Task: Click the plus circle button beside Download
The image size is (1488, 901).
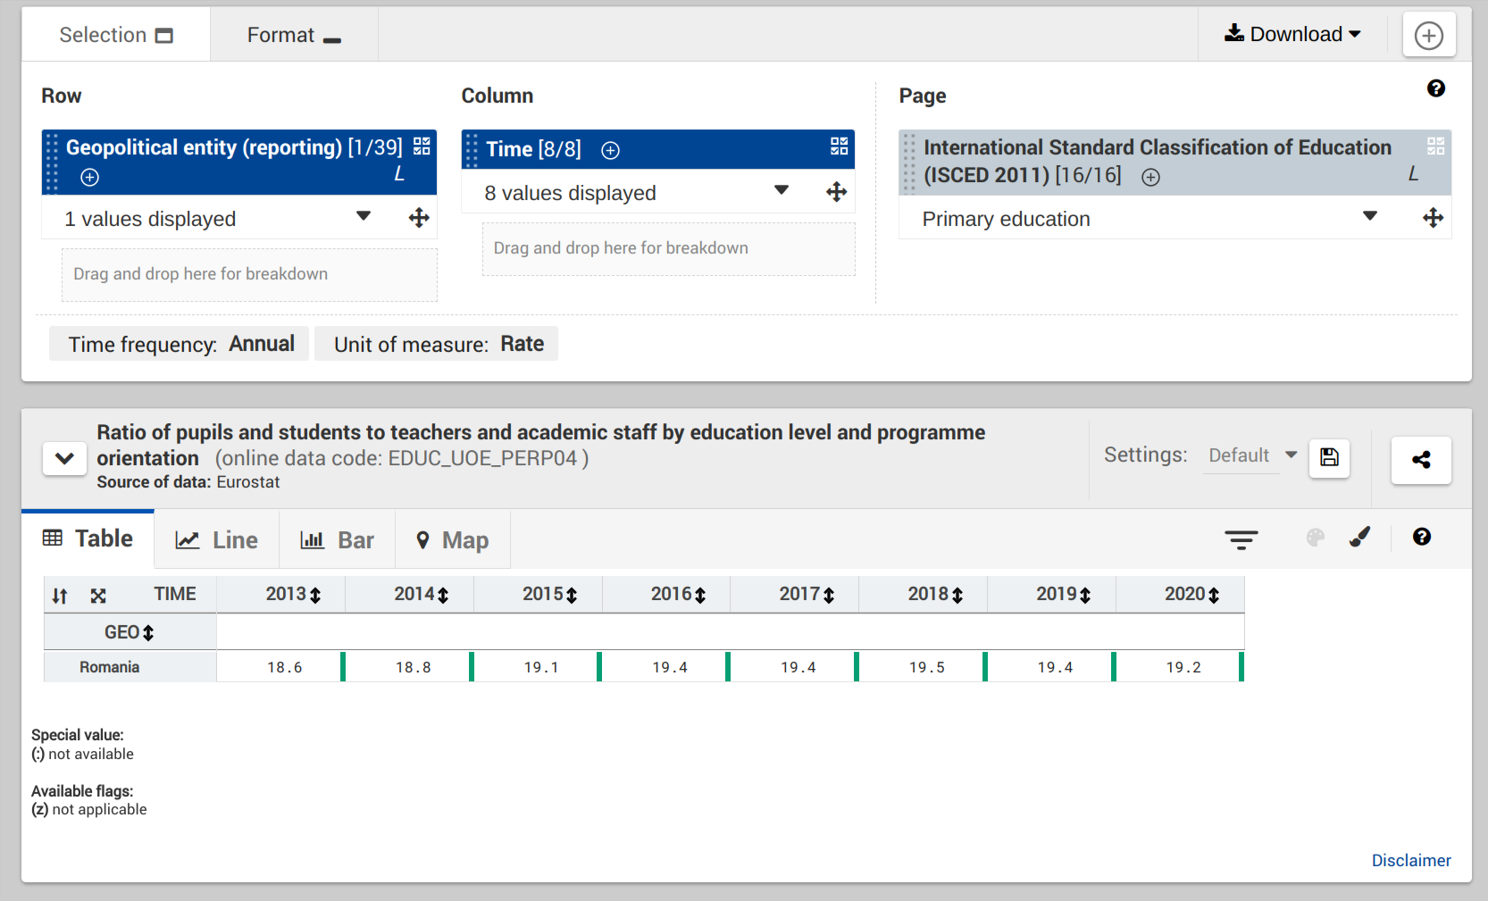Action: [x=1428, y=36]
